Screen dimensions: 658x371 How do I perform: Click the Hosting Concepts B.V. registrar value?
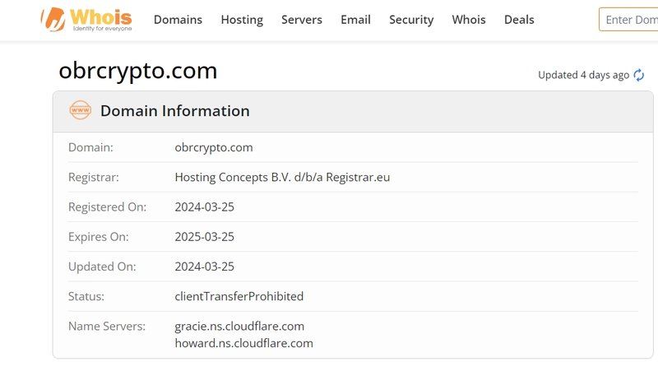pos(282,177)
